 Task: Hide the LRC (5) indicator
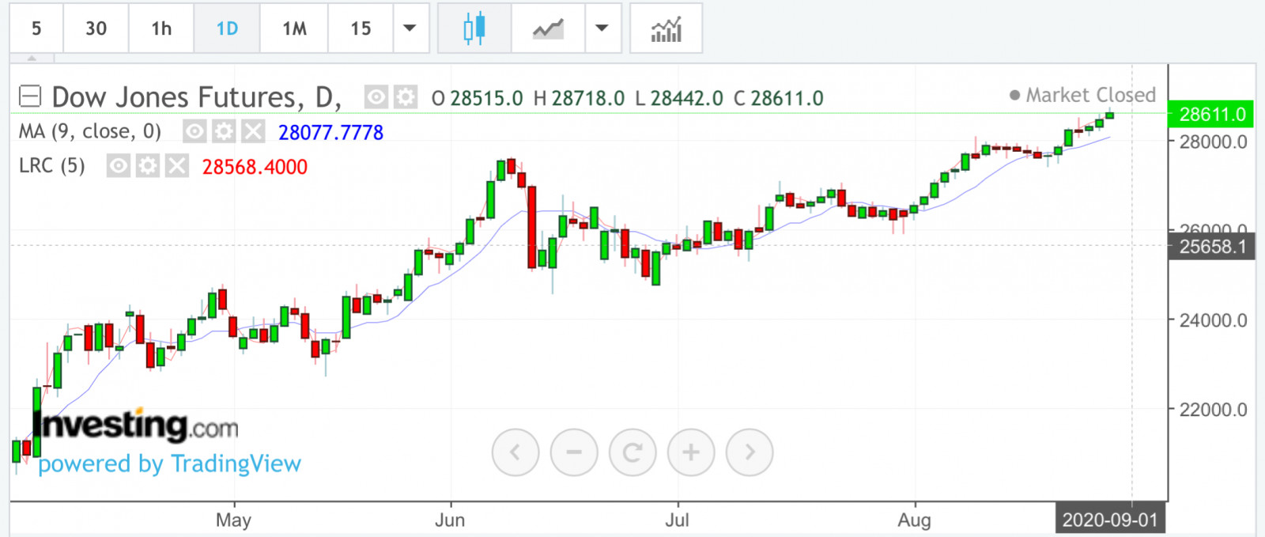pyautogui.click(x=119, y=166)
